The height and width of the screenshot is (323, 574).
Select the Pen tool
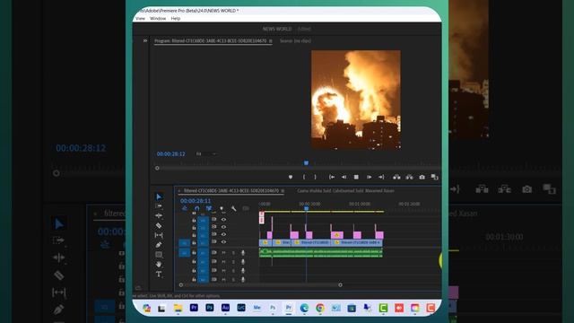click(x=159, y=245)
